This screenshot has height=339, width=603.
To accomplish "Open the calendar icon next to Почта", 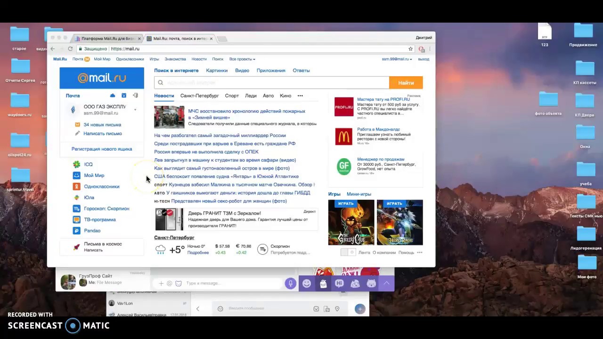I will coord(124,96).
